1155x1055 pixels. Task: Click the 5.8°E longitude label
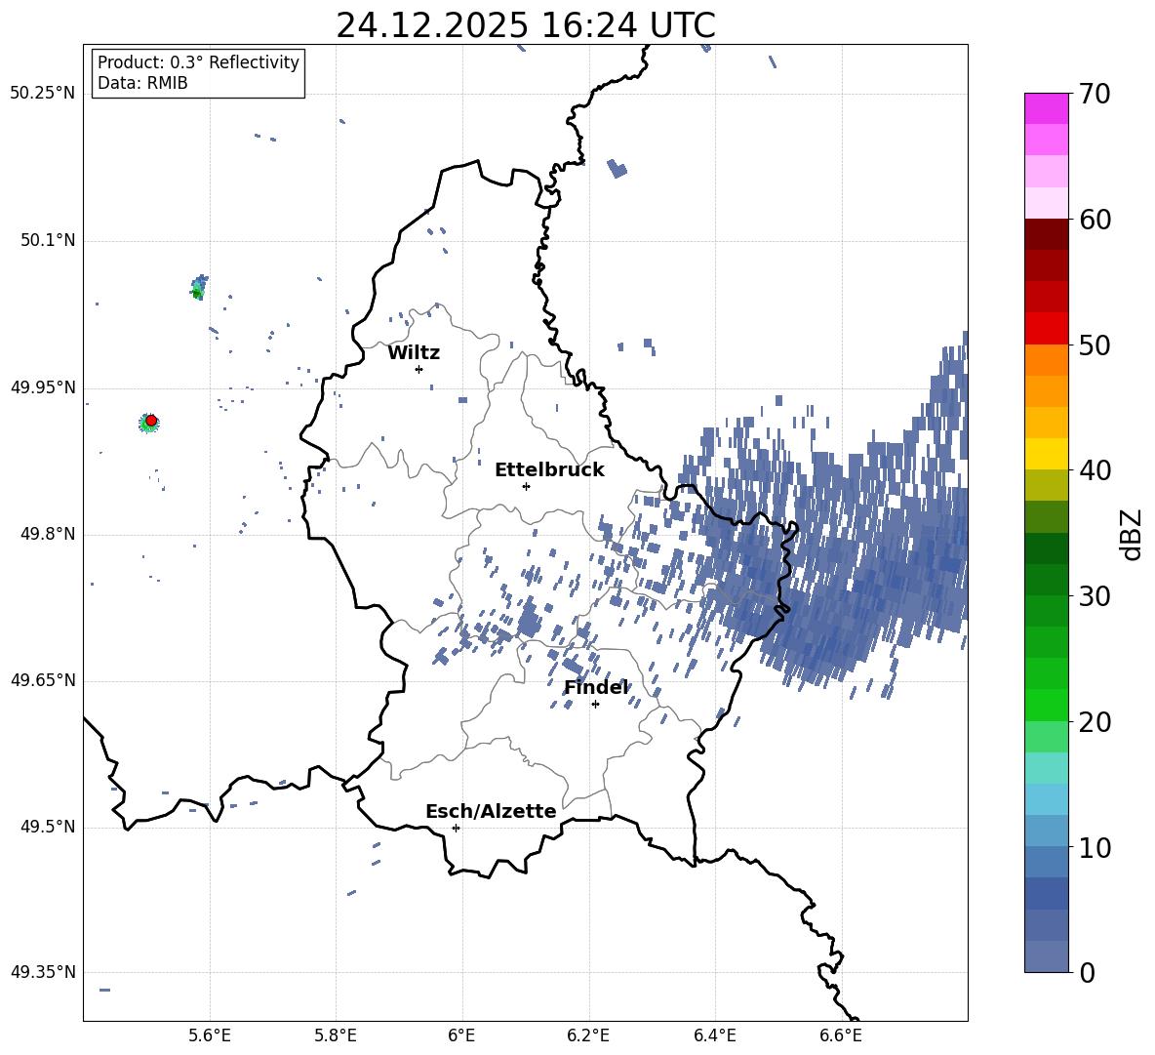336,1035
